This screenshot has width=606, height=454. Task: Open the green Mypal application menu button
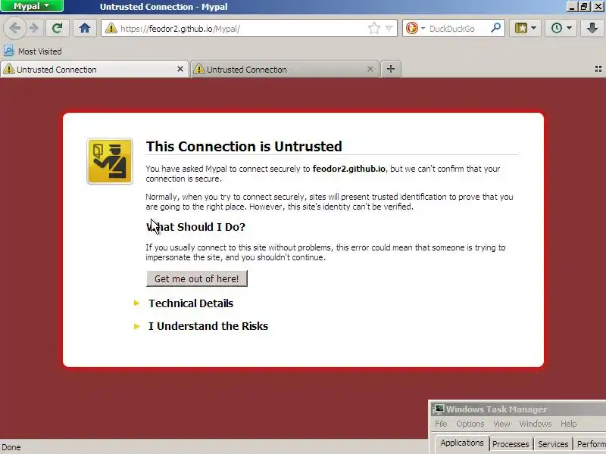point(32,6)
